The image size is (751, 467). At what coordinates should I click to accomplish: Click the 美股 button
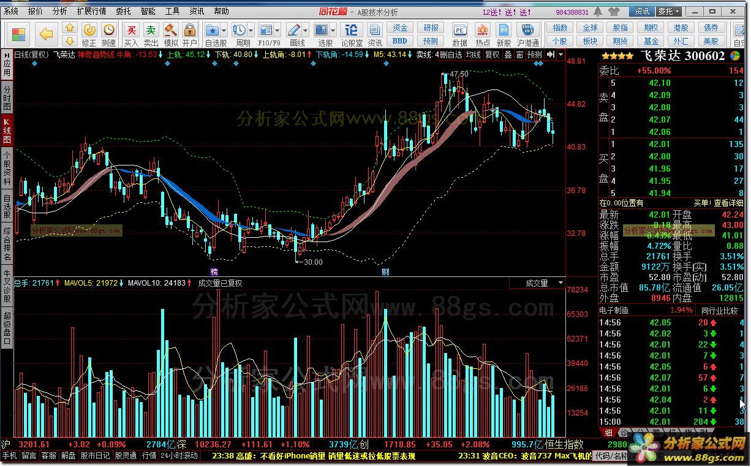(711, 41)
